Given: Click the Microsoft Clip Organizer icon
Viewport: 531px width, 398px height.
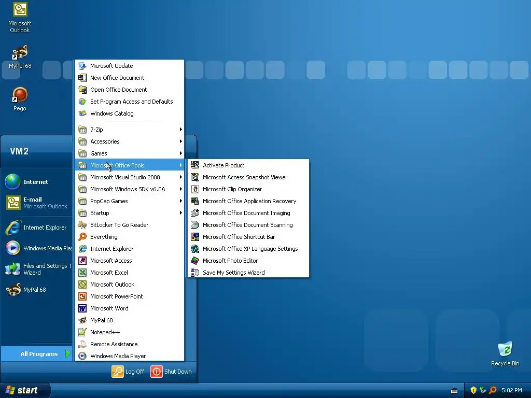Looking at the screenshot, I should [x=195, y=189].
